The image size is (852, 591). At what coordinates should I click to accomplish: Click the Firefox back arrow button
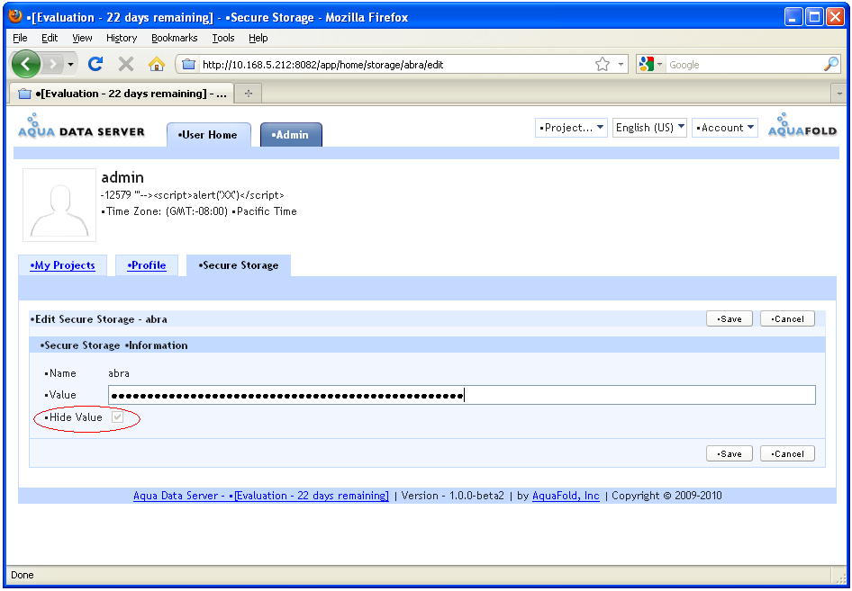(x=25, y=64)
